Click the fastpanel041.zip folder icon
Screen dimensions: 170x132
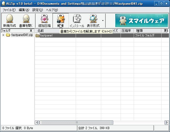[8, 35]
